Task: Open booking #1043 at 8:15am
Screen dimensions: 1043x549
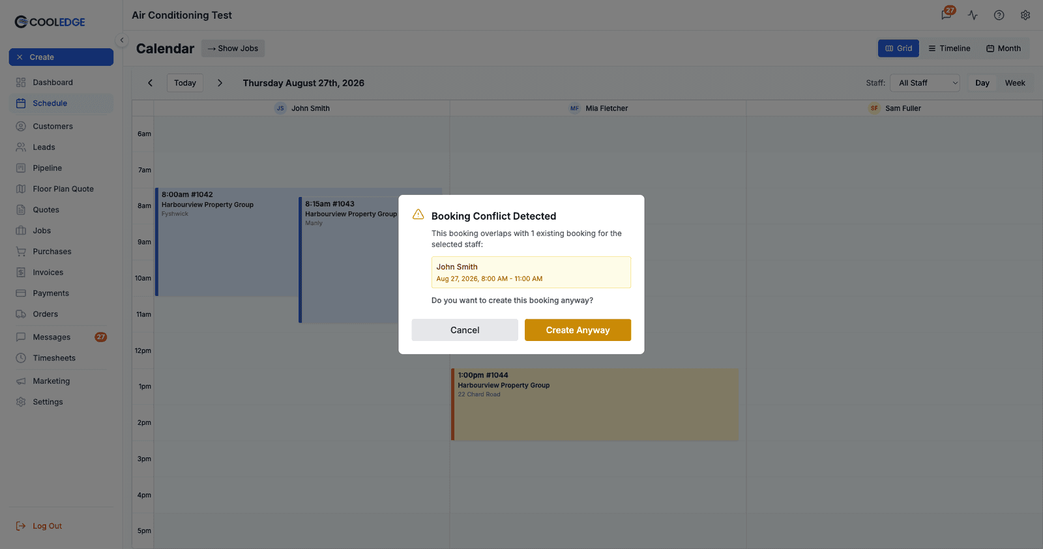Action: 348,260
